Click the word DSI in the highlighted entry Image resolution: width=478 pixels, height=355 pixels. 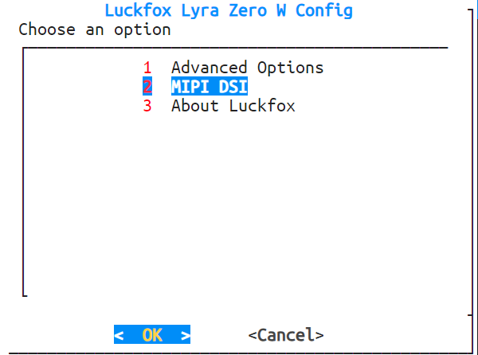(x=233, y=87)
